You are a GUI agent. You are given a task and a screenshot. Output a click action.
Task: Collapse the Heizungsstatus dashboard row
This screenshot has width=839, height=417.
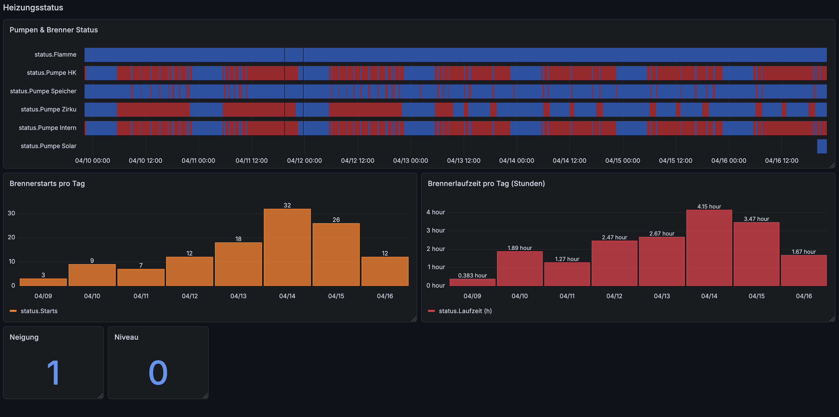33,8
